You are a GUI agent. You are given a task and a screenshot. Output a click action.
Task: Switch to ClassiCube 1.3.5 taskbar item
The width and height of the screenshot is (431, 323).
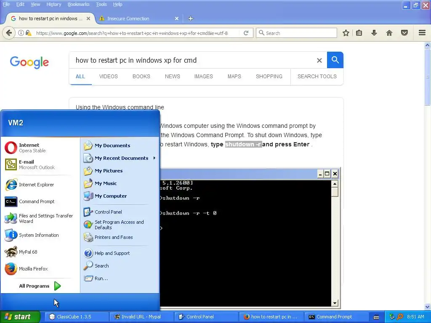77,317
